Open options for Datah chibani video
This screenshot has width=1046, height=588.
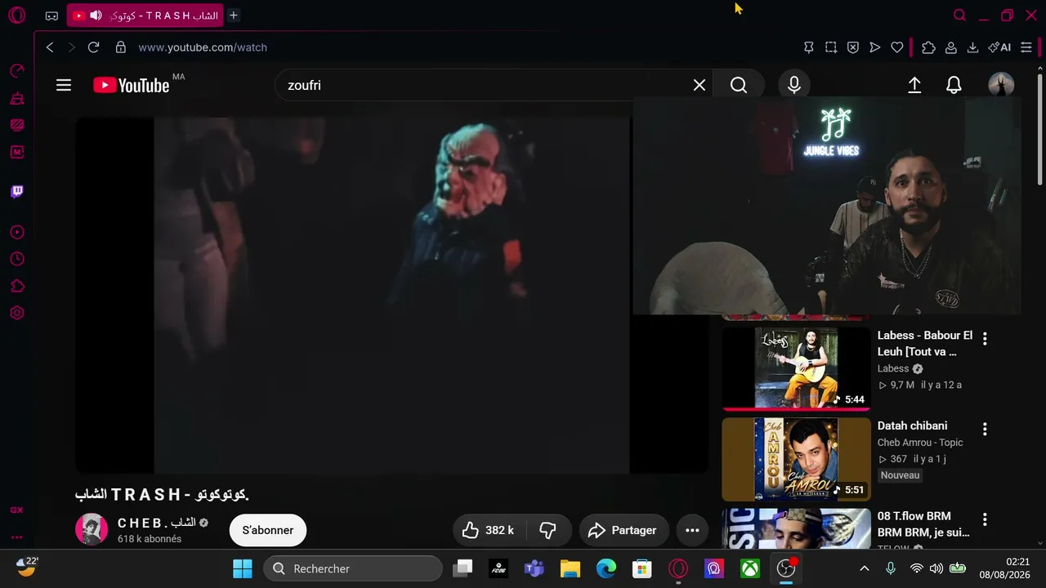pos(985,429)
